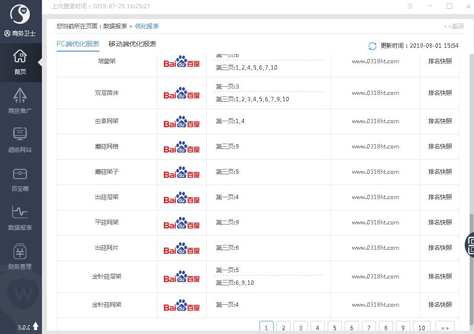Image resolution: width=474 pixels, height=334 pixels.
Task: Open 商贸推广 in the sidebar
Action: tap(20, 100)
